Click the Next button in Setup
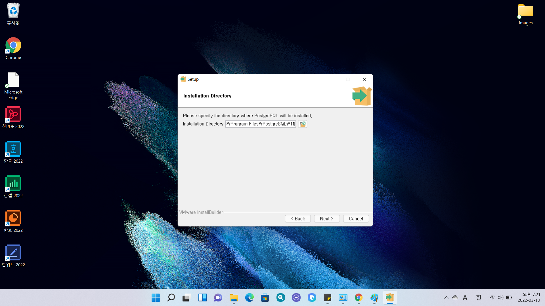 click(x=326, y=219)
